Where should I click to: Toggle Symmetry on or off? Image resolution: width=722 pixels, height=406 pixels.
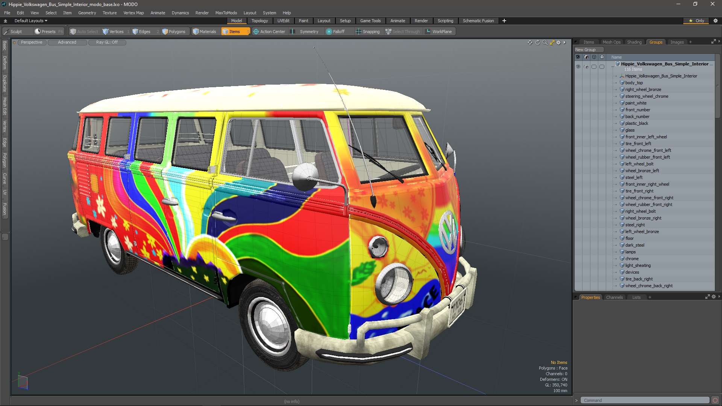point(305,32)
